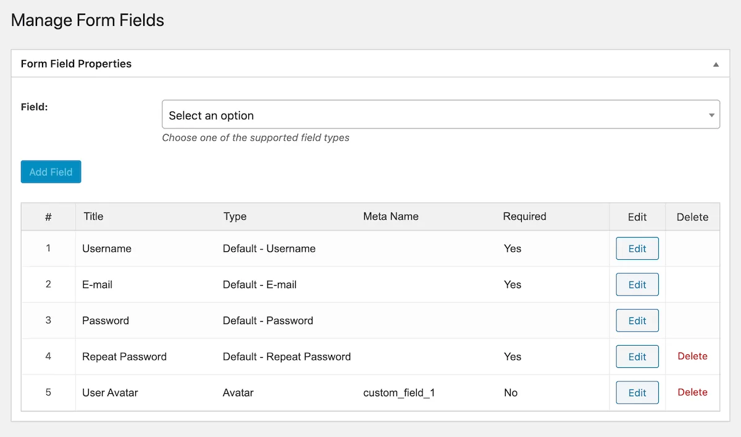Click the Delete column header

click(x=692, y=217)
